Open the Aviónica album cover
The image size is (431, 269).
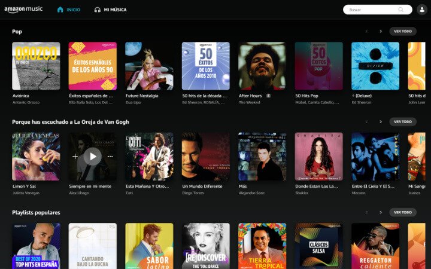tap(36, 66)
